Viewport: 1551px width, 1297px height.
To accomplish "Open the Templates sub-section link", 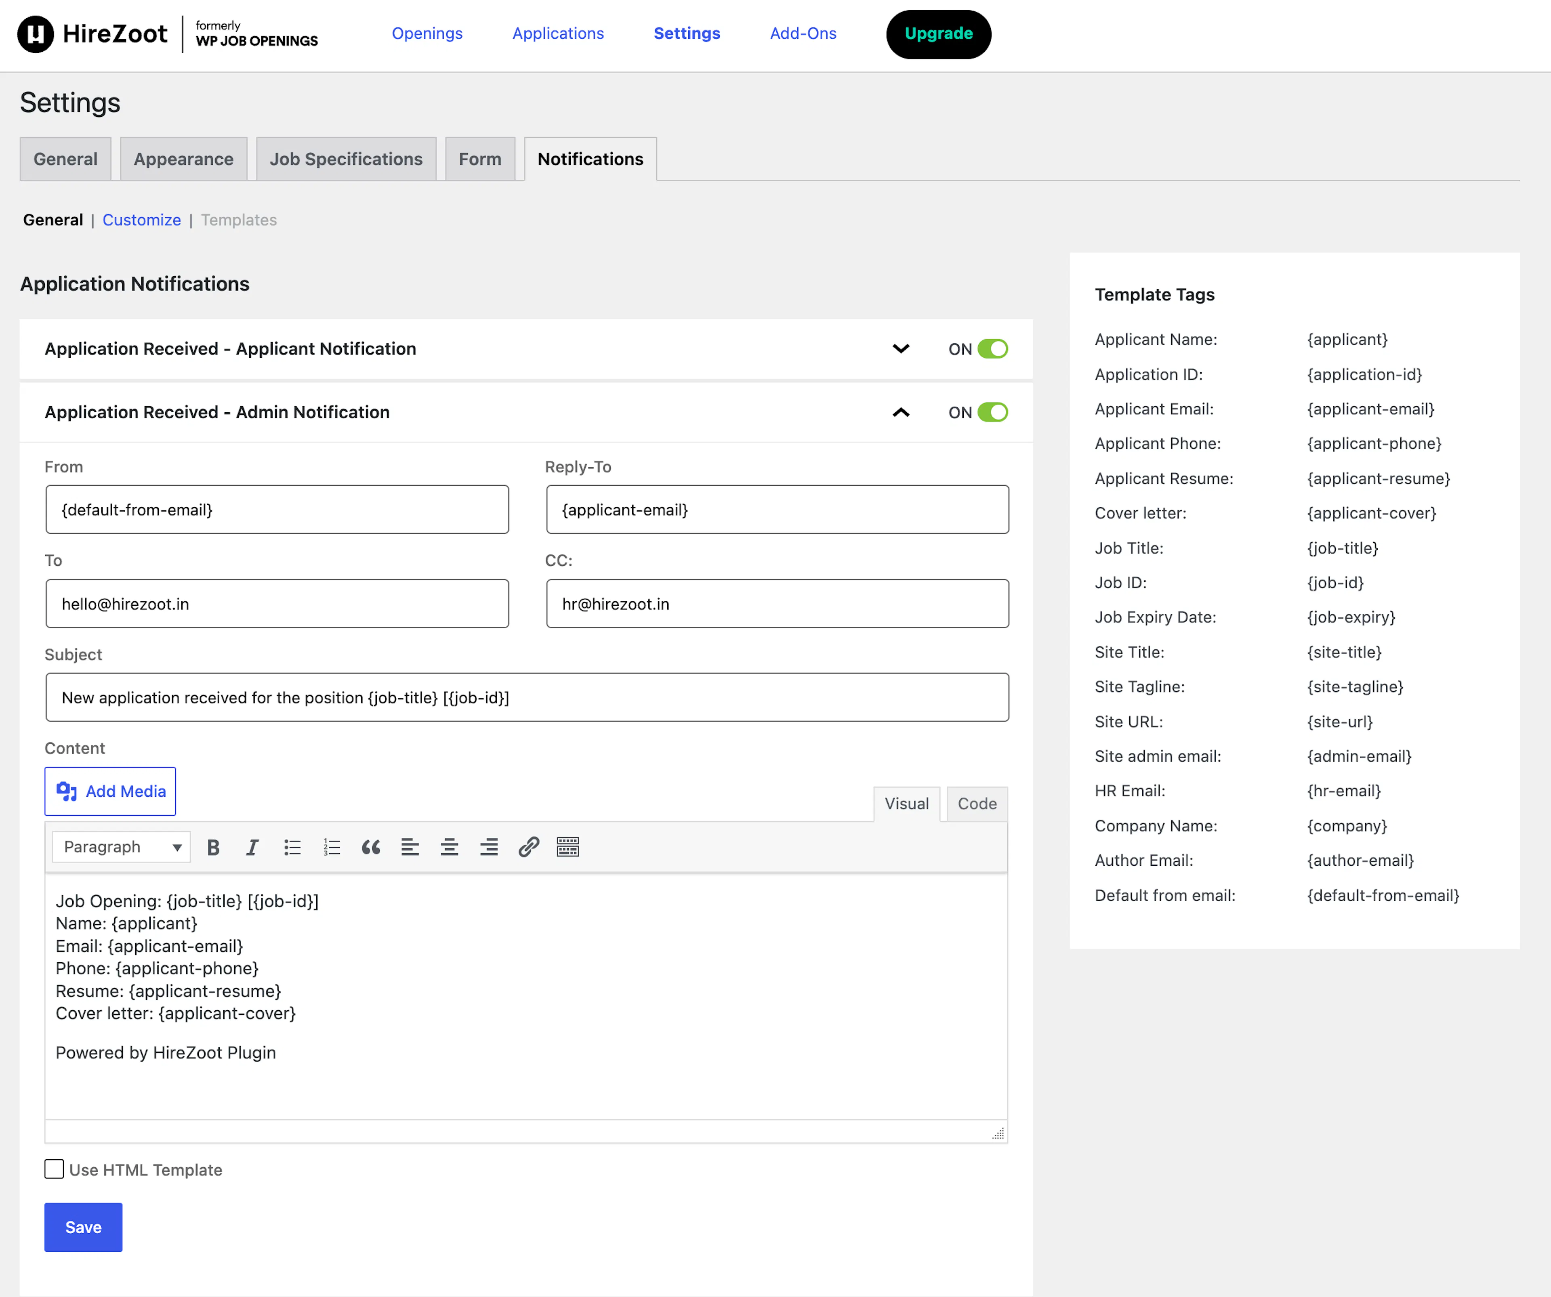I will coord(239,220).
